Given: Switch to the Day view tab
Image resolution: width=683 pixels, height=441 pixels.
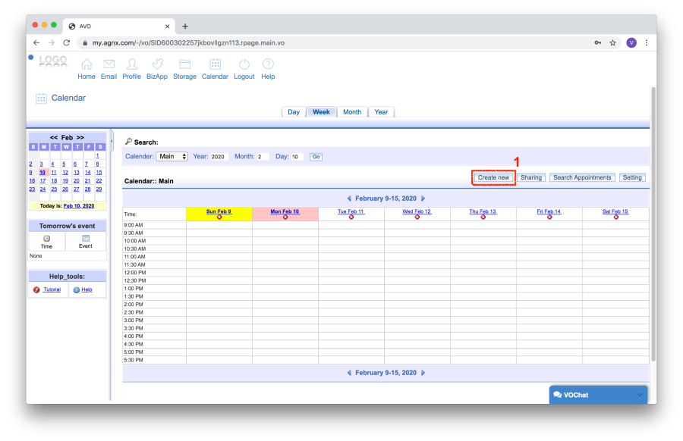Looking at the screenshot, I should tap(294, 112).
